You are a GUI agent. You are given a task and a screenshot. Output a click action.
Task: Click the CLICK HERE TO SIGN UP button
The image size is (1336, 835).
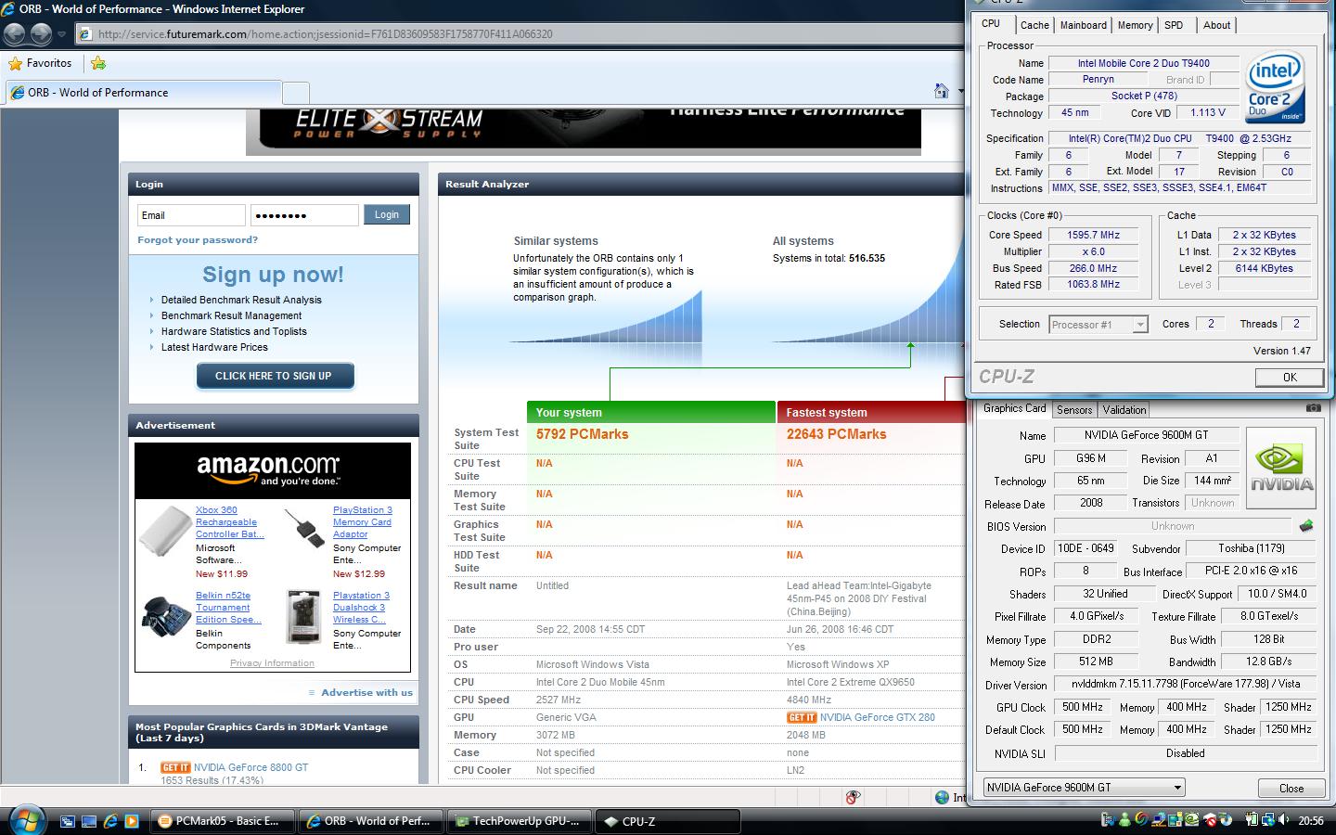point(274,376)
